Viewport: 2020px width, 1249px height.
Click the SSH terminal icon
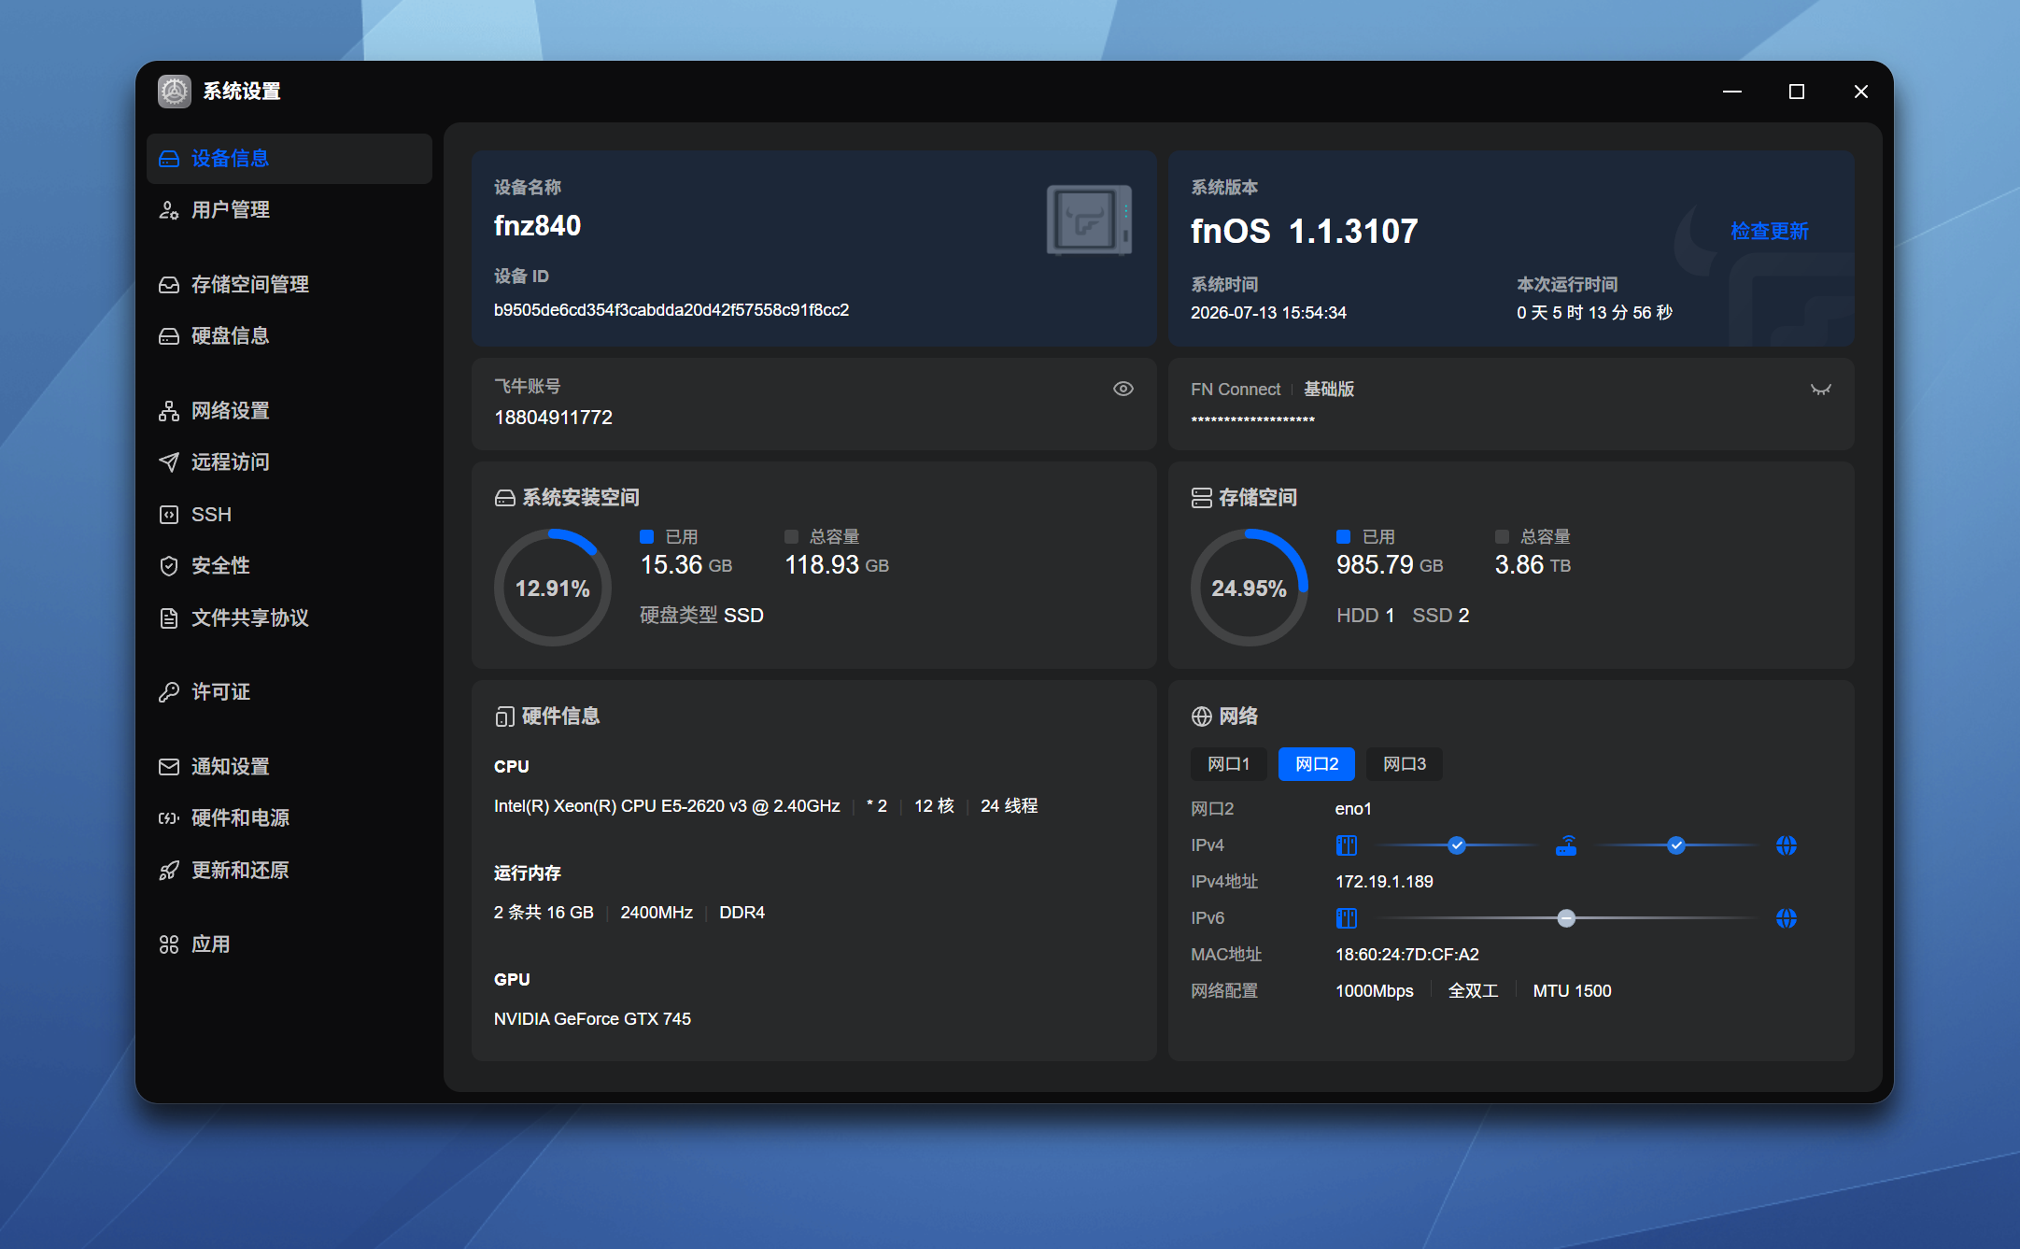coord(169,515)
